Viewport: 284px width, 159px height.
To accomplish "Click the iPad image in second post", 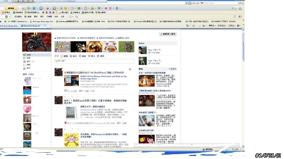I will tap(71, 113).
